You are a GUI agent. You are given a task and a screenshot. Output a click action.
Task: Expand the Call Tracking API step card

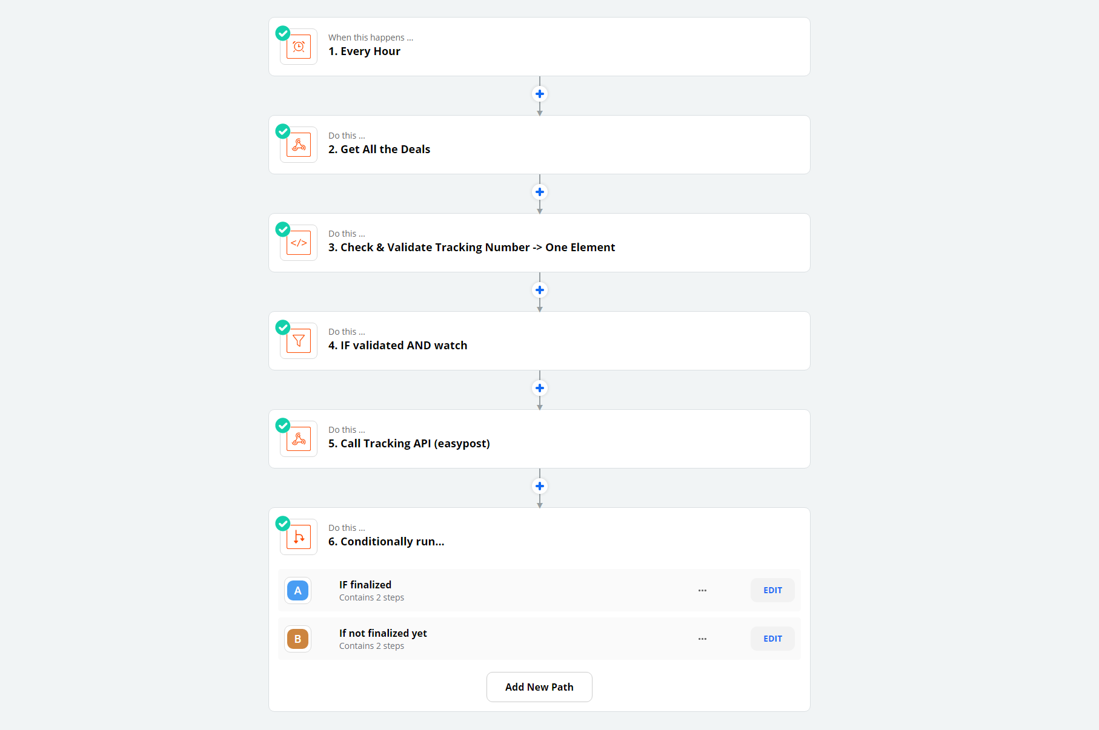tap(539, 438)
